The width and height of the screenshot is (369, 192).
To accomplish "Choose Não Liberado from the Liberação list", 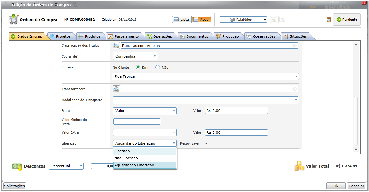I will pyautogui.click(x=145, y=158).
